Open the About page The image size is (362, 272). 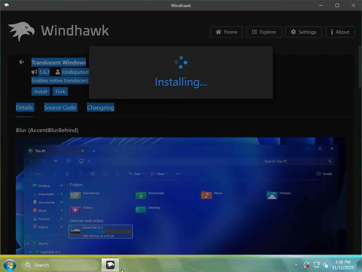340,32
